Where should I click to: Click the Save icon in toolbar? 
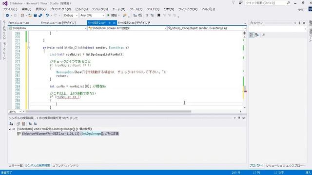point(35,15)
